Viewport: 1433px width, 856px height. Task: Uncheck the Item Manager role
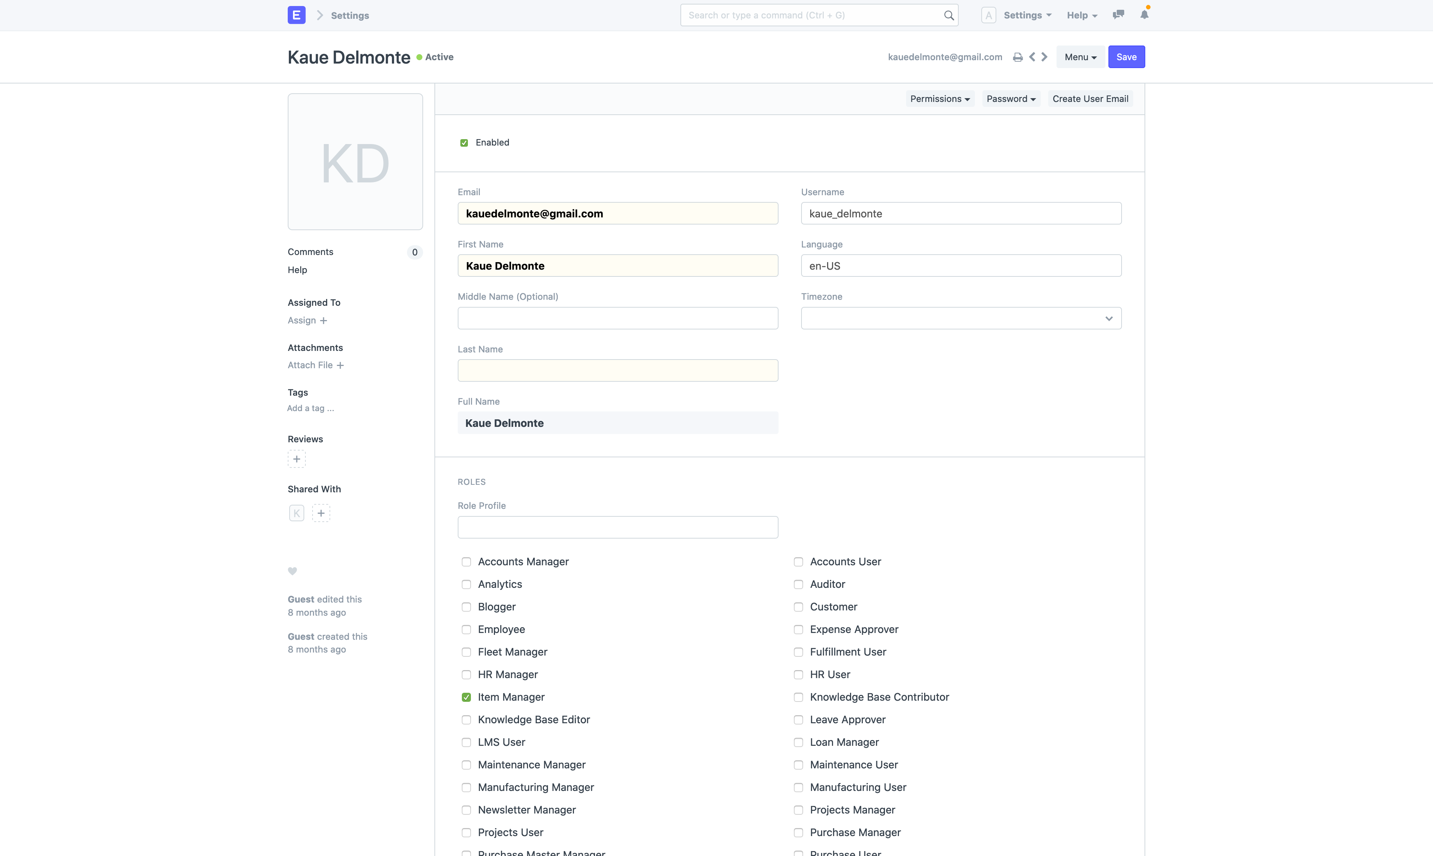click(x=466, y=697)
